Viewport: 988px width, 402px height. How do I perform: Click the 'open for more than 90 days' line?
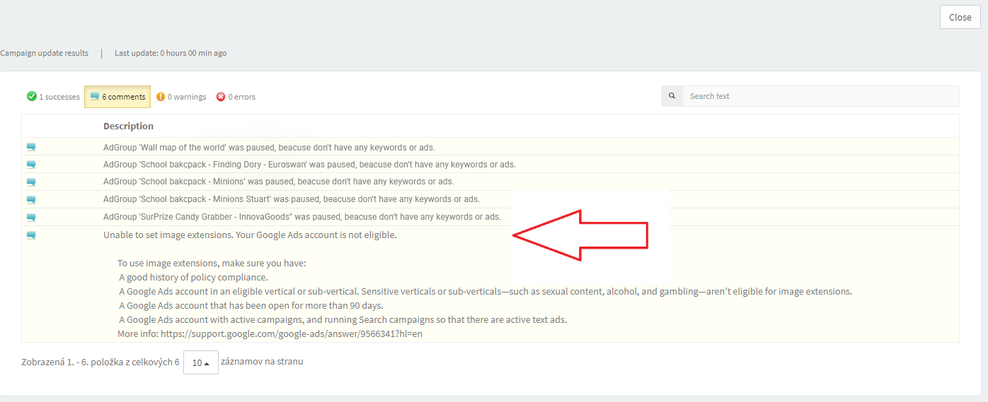pos(251,305)
